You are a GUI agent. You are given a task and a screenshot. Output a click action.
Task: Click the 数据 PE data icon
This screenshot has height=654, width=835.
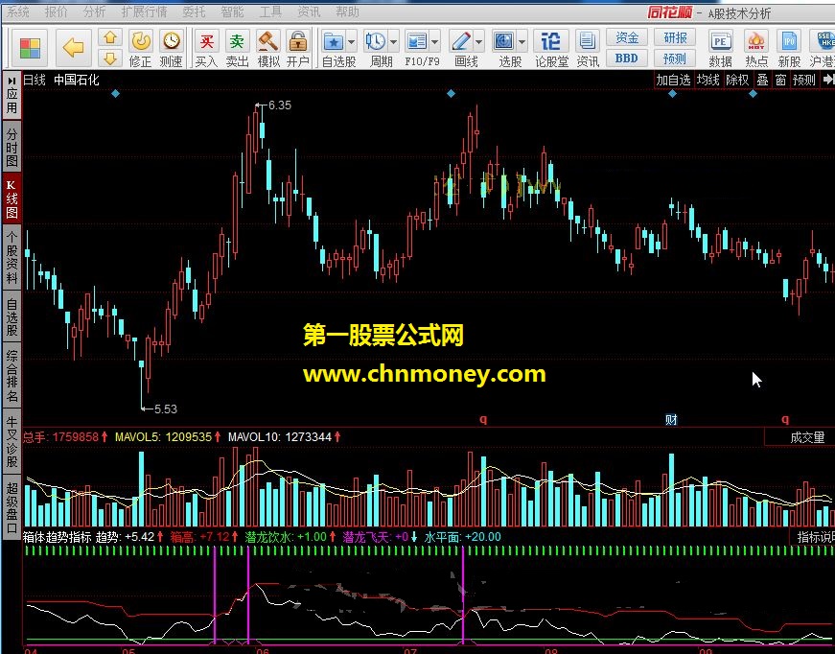click(x=721, y=41)
